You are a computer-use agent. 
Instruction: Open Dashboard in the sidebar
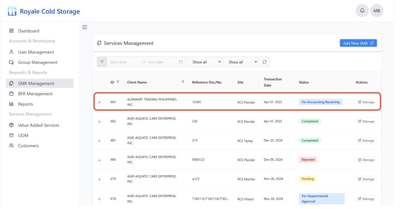coord(40,31)
